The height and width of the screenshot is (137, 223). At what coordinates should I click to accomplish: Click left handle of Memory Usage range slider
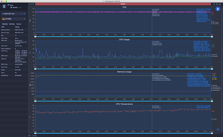35,101
